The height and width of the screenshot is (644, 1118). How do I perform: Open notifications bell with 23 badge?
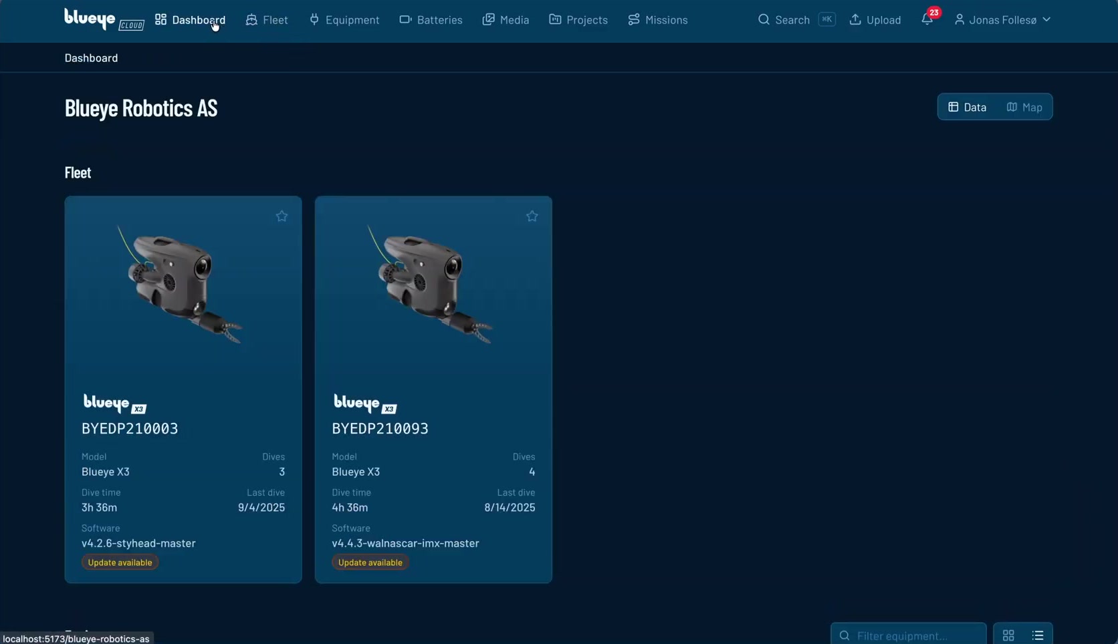(x=927, y=19)
